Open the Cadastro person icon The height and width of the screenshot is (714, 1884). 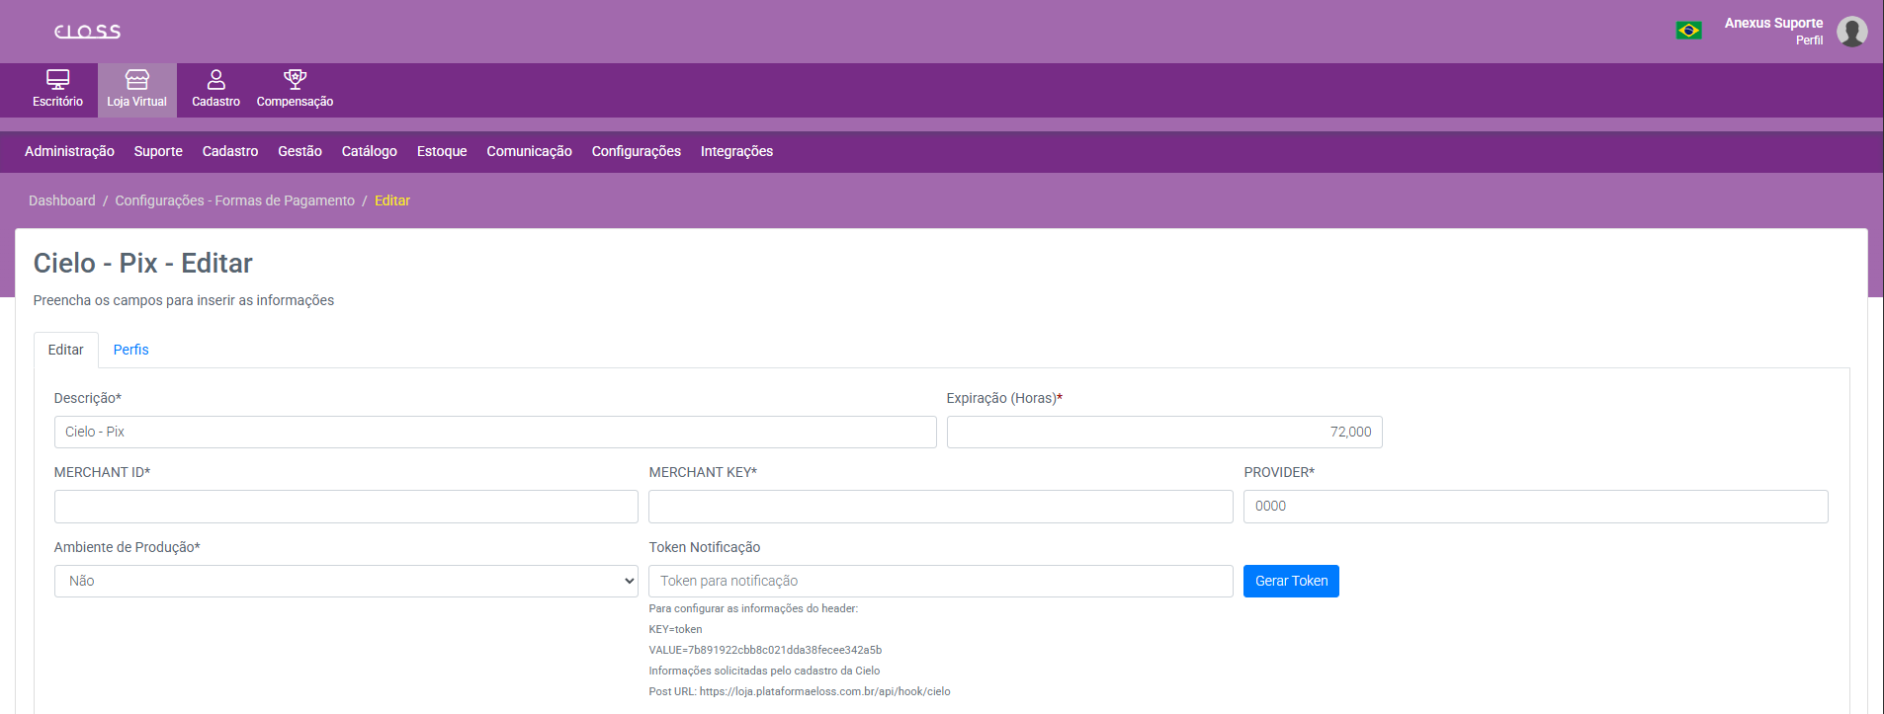click(215, 80)
